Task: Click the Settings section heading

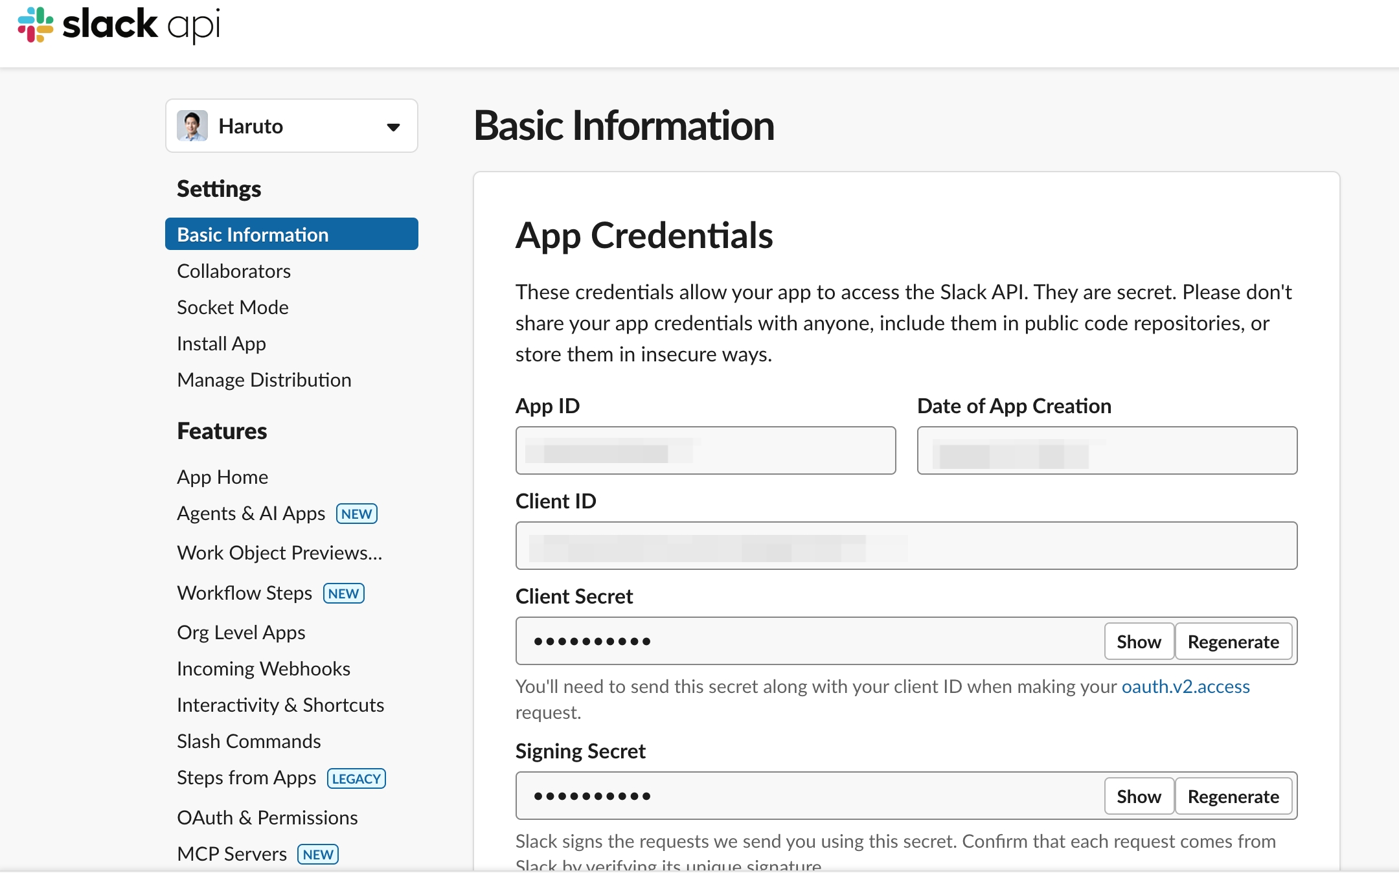Action: tap(219, 188)
